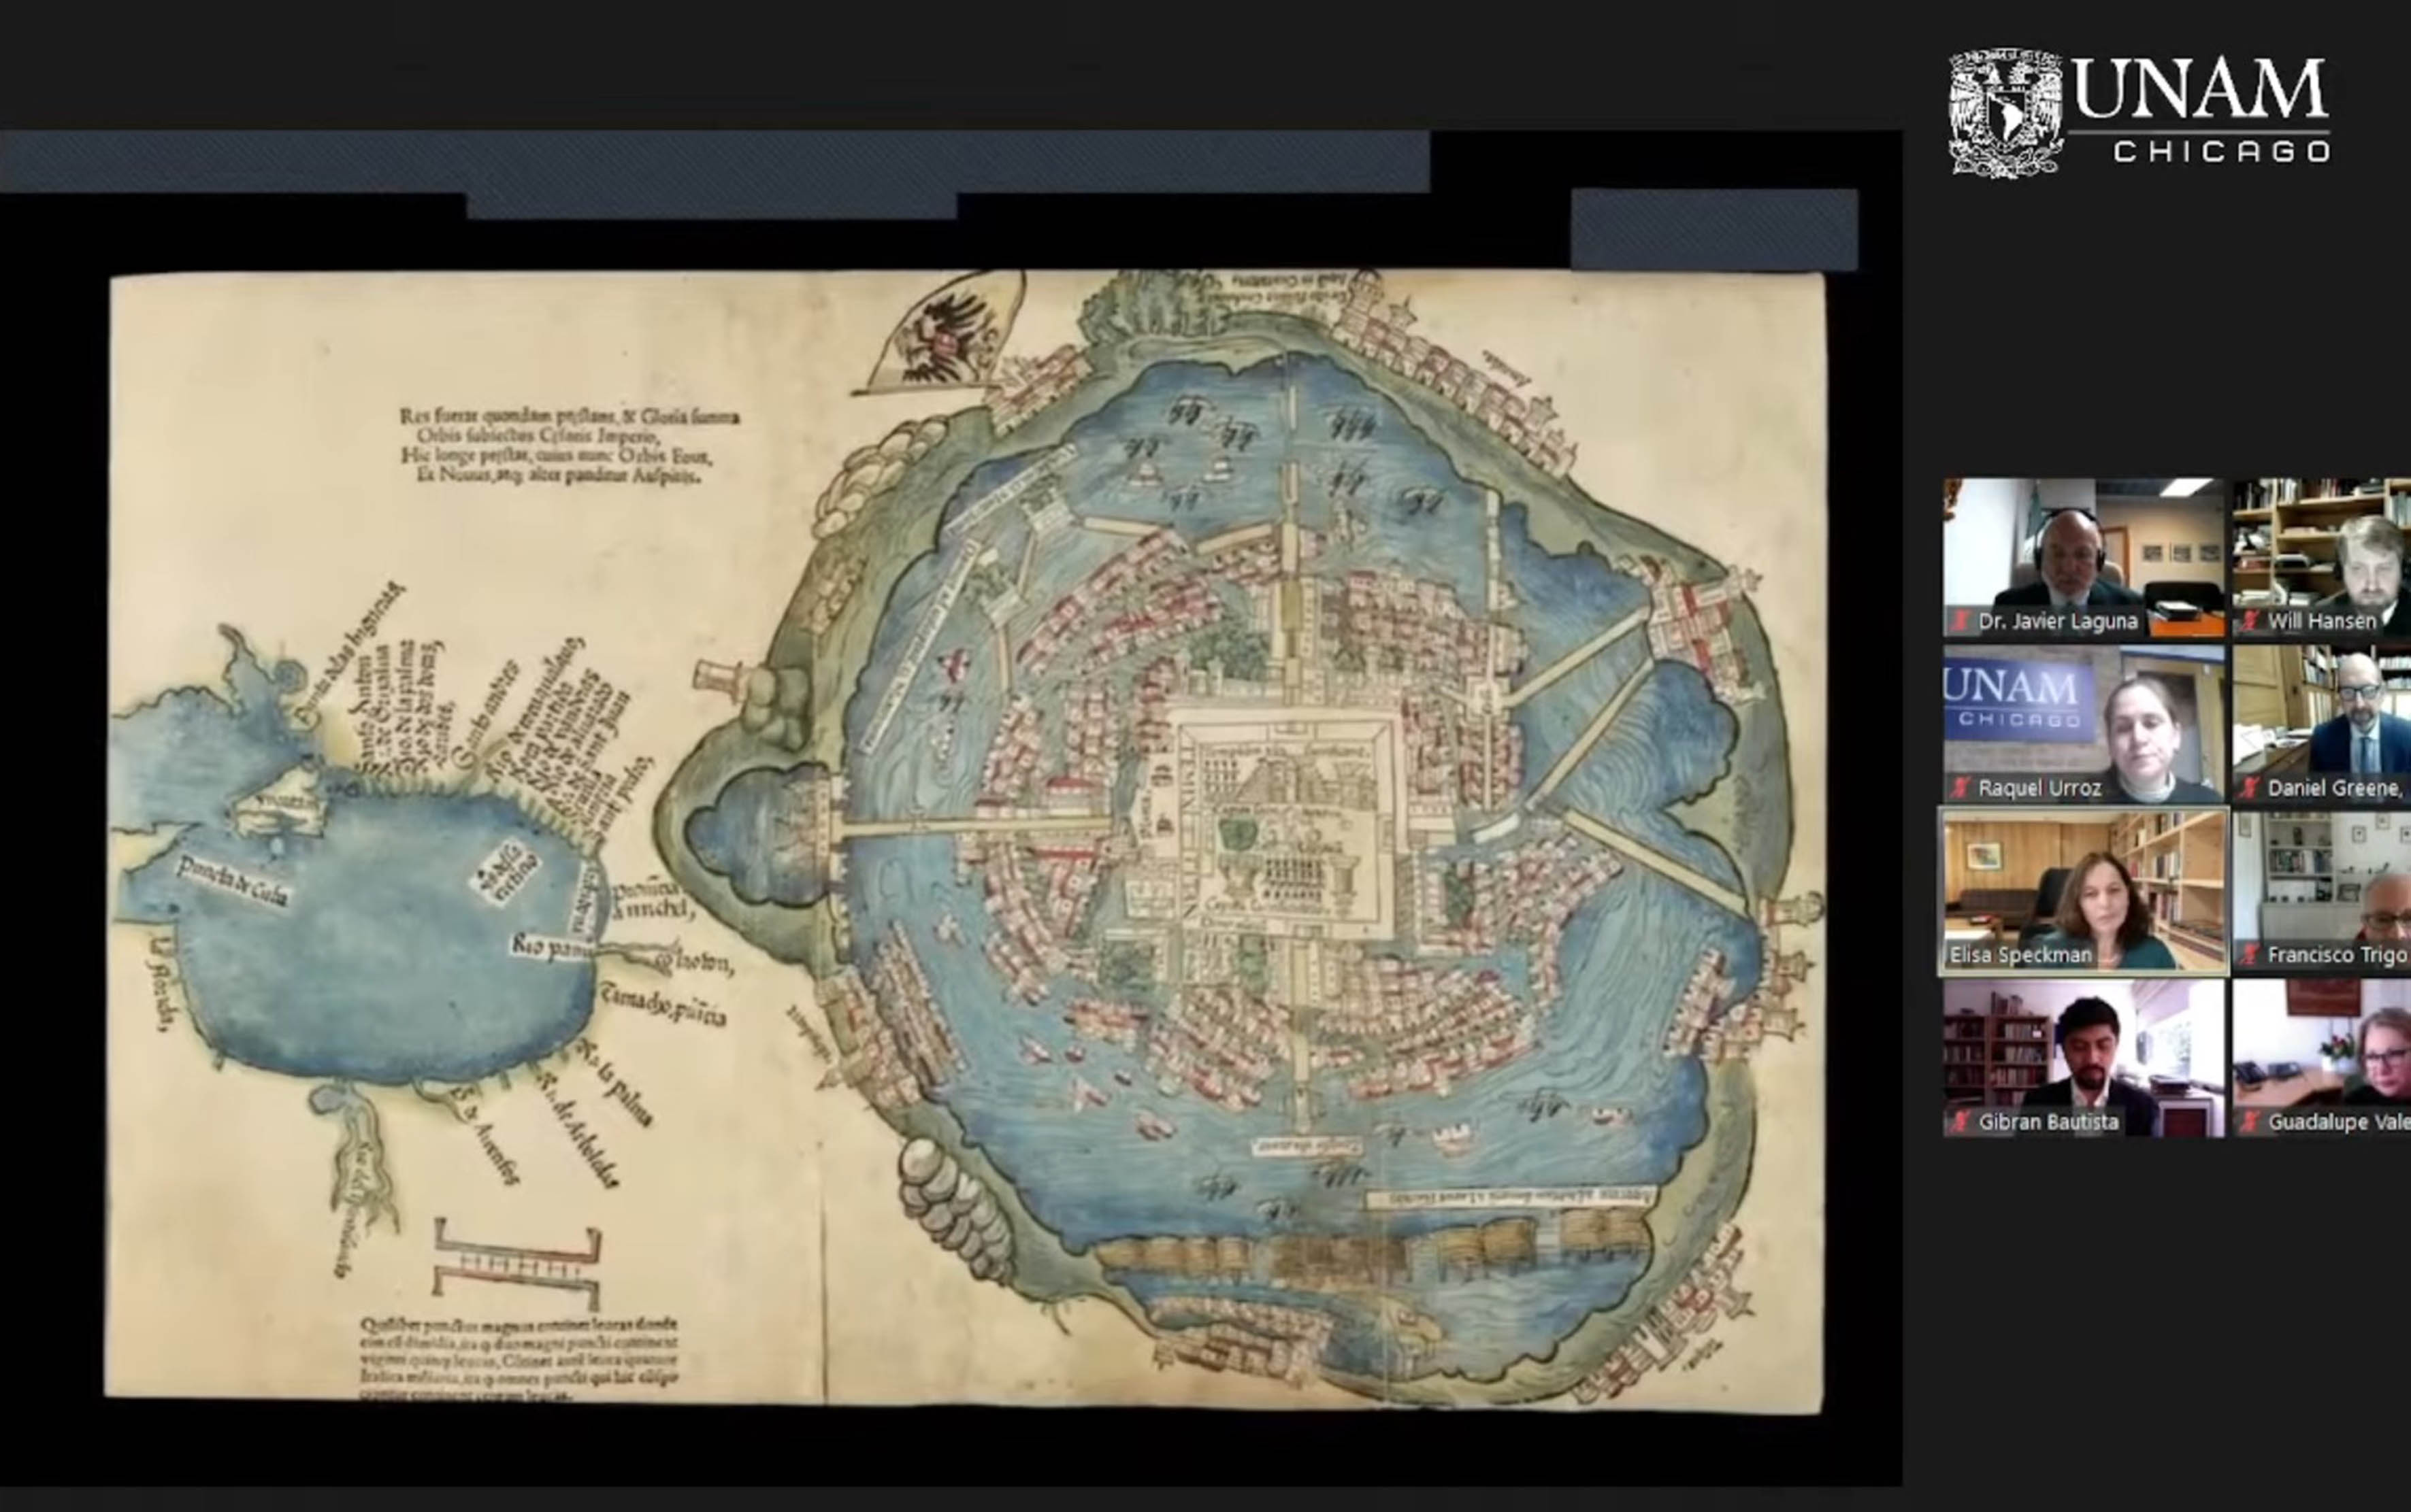Click muted mic icon beside Daniel Greene

pos(2250,789)
